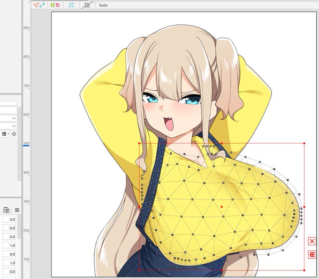Image resolution: width=319 pixels, height=279 pixels.
Task: Click the bounding box center pivot point
Action: [x=221, y=207]
